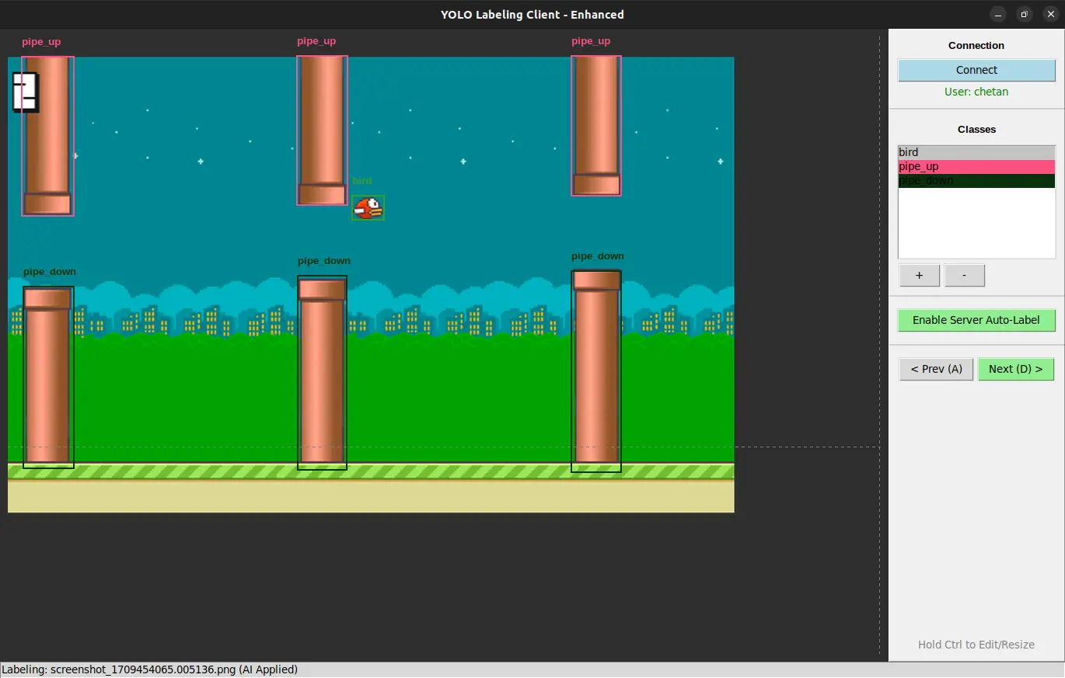Maximize the YOLO Labeling Client window

coord(1024,14)
